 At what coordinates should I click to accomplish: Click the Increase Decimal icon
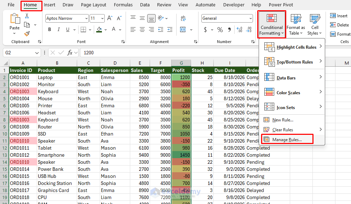240,29
